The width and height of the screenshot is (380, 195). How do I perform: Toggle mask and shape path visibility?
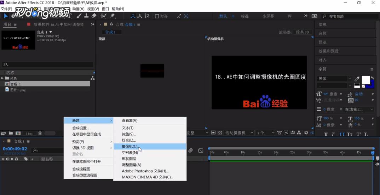[213, 132]
